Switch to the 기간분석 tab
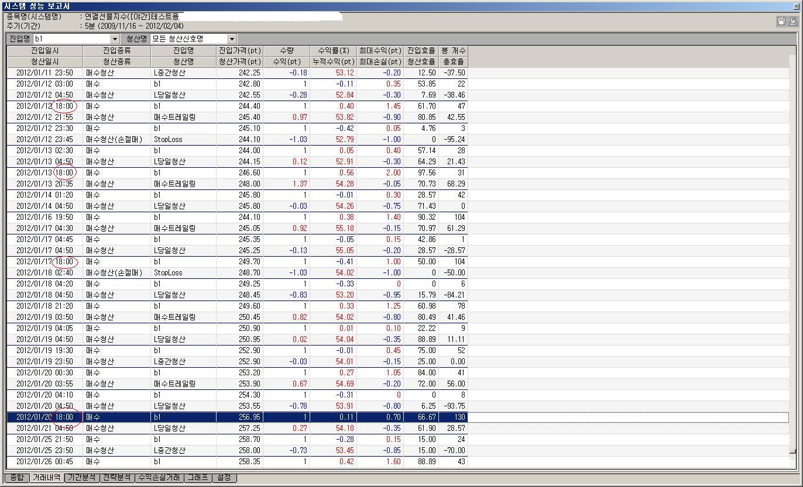The width and height of the screenshot is (803, 487). pos(81,478)
